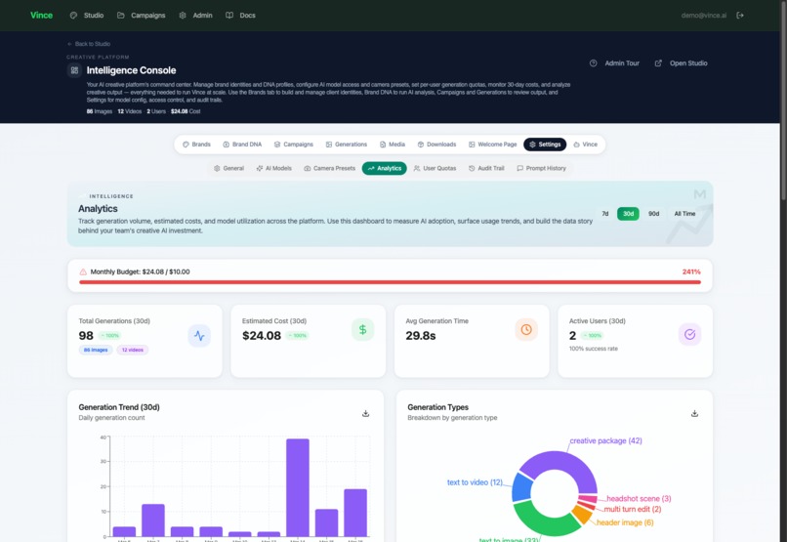Switch to Brand DNA tab
The width and height of the screenshot is (787, 542).
242,145
